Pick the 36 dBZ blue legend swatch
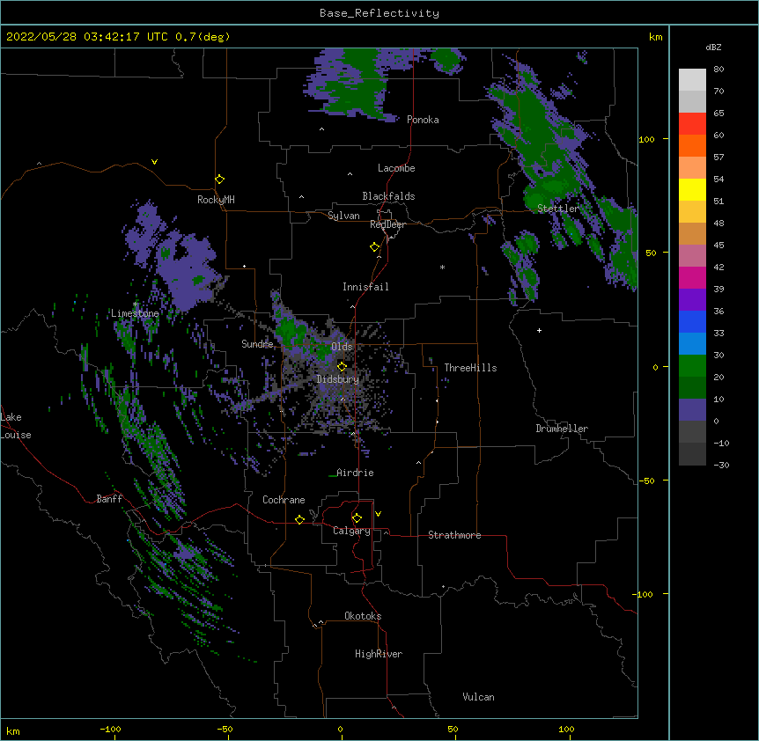 (692, 321)
